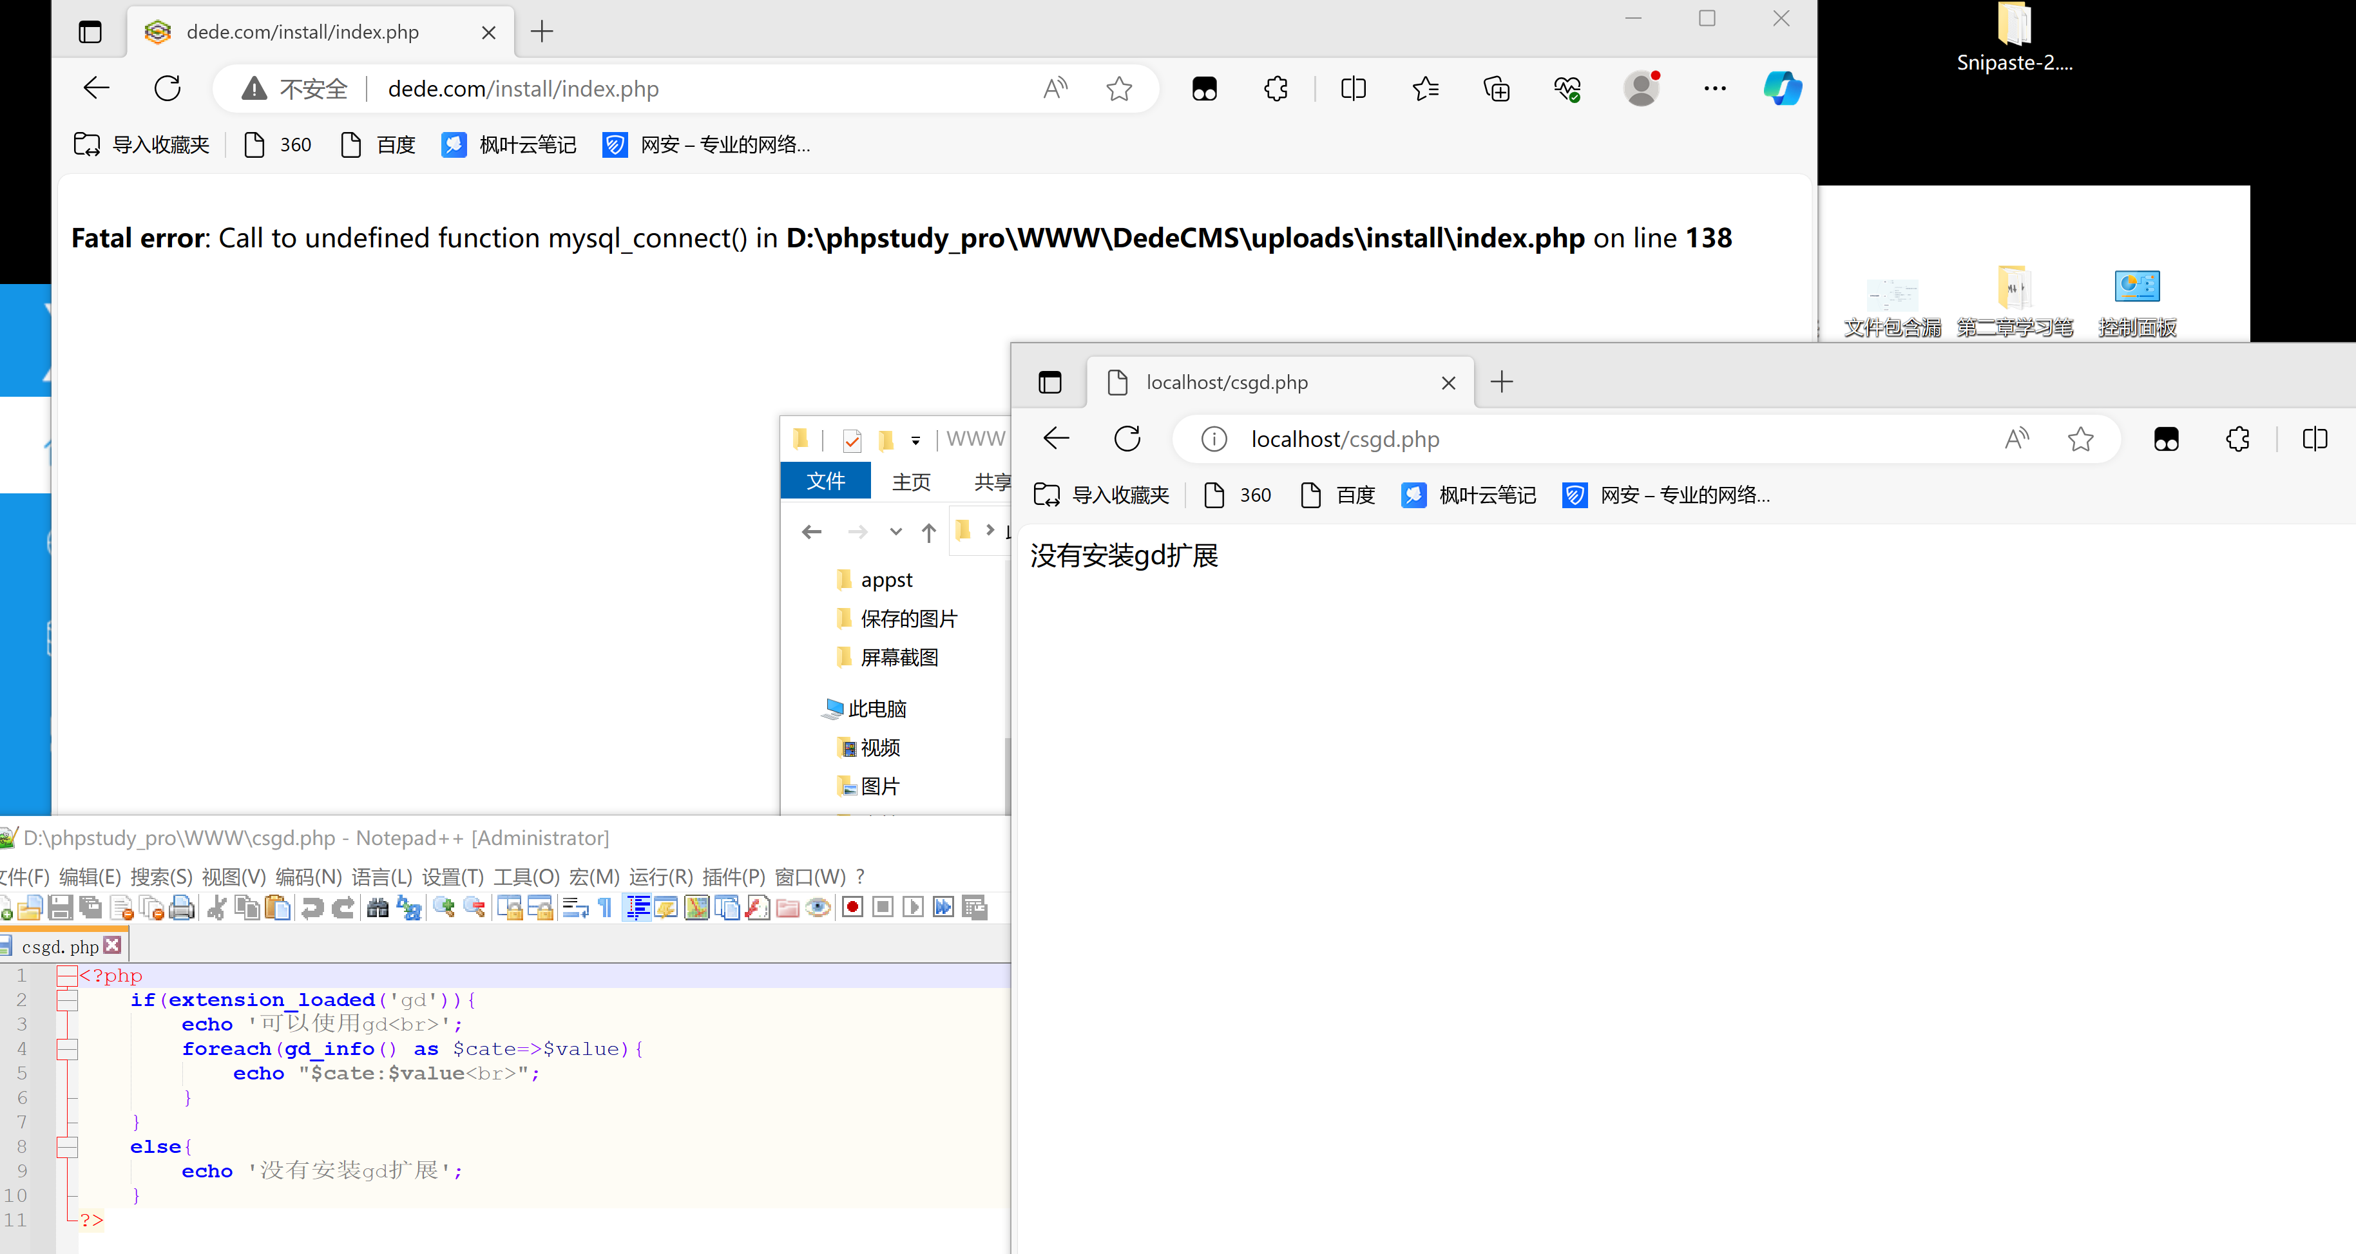Click the Save All toolbar icon
The width and height of the screenshot is (2356, 1254).
pyautogui.click(x=91, y=907)
